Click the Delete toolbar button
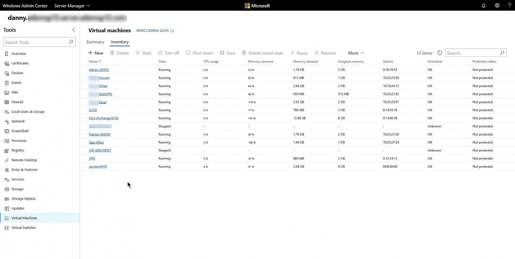This screenshot has height=259, width=515. (119, 53)
